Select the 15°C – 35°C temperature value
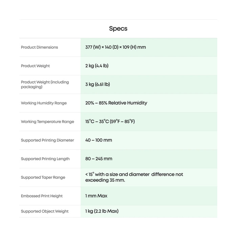Screen dimensions: 237x237 (x=110, y=122)
